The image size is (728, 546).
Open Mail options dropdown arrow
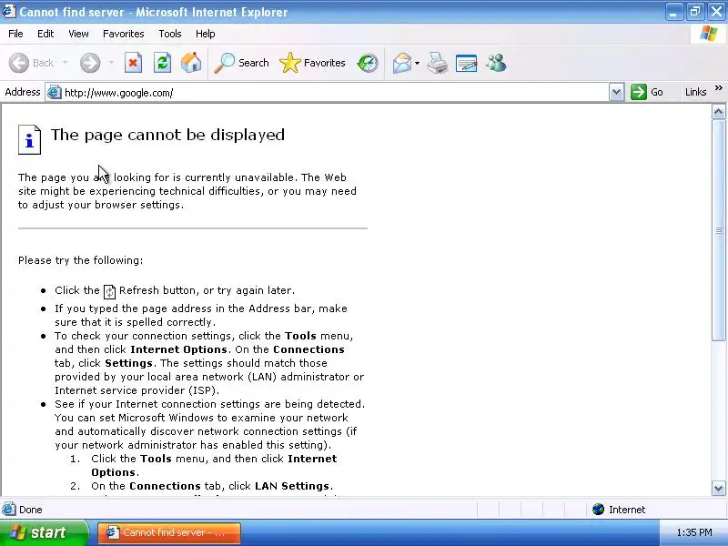click(417, 63)
